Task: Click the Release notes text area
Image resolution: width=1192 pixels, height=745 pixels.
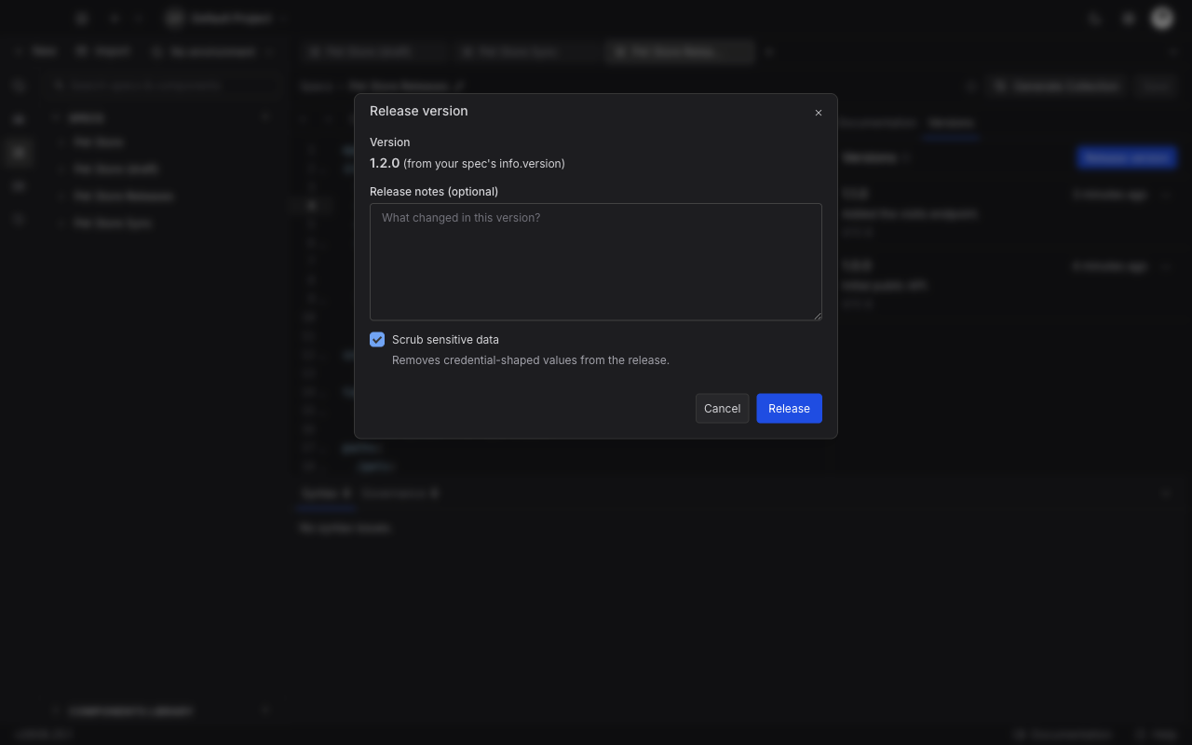Action: tap(596, 262)
